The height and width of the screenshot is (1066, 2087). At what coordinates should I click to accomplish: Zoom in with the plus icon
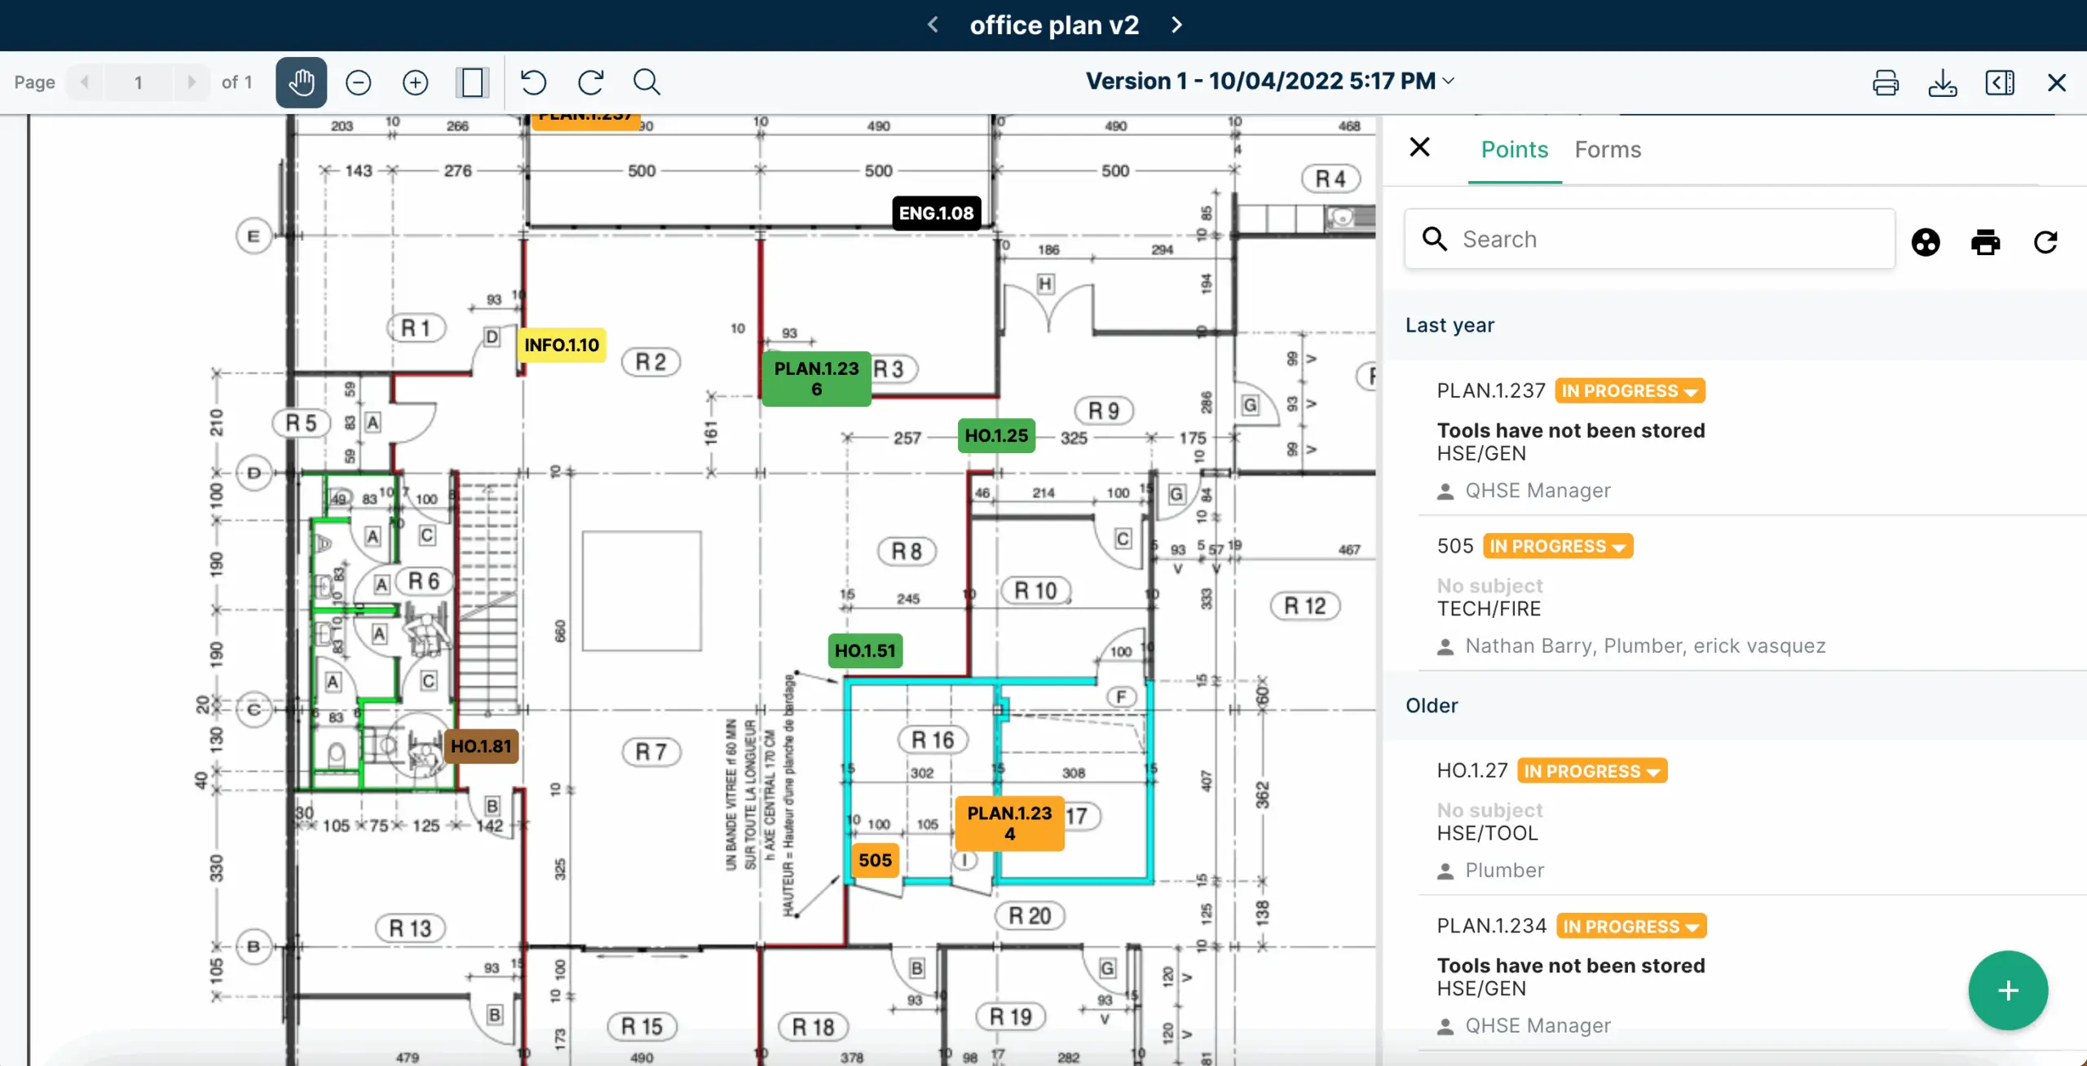pyautogui.click(x=415, y=82)
